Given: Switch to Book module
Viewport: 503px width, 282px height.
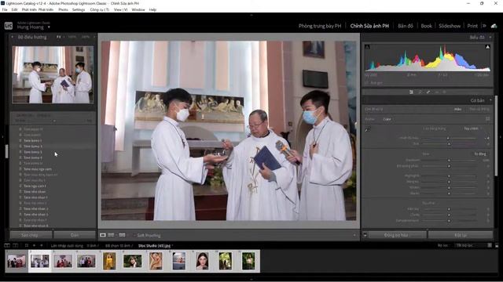Looking at the screenshot, I should 426,26.
